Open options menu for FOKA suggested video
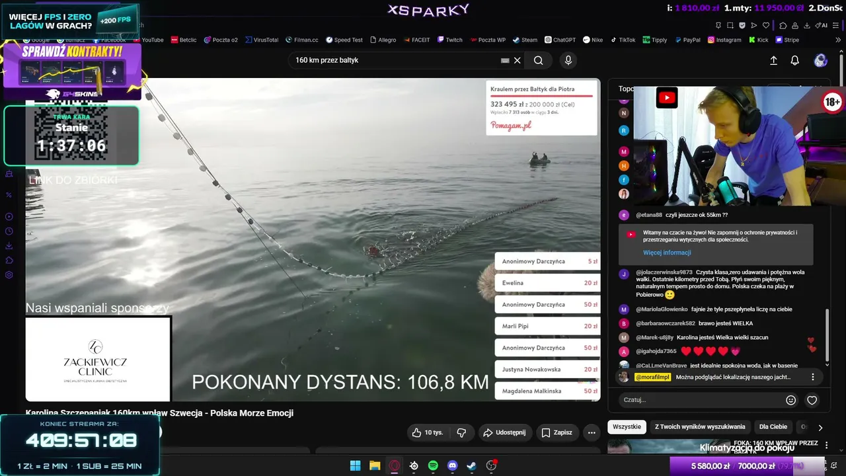Image resolution: width=846 pixels, height=476 pixels. [x=826, y=446]
